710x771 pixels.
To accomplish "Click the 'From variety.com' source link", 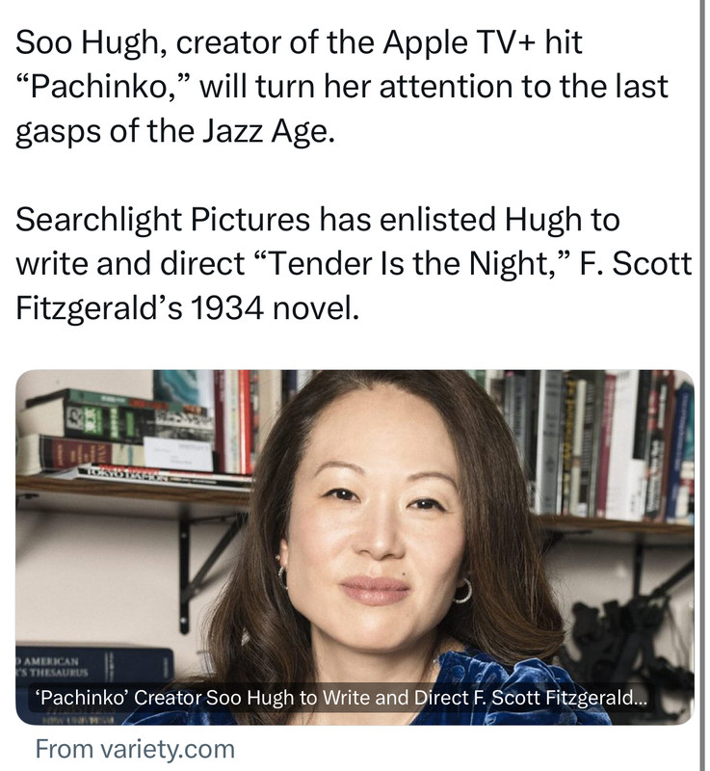I will [135, 749].
